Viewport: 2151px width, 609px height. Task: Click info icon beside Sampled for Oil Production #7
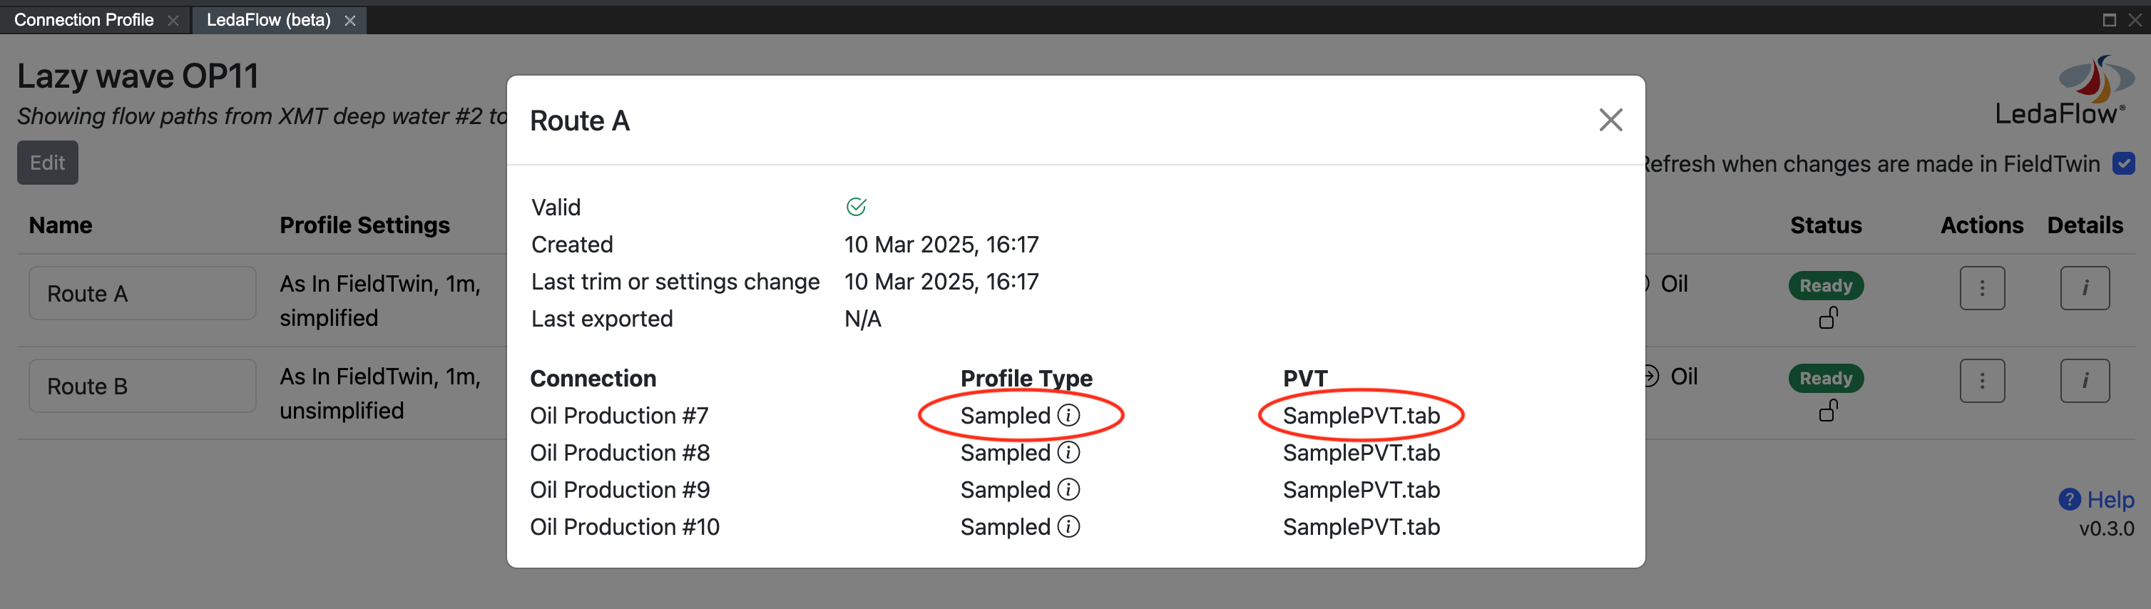pyautogui.click(x=1068, y=415)
